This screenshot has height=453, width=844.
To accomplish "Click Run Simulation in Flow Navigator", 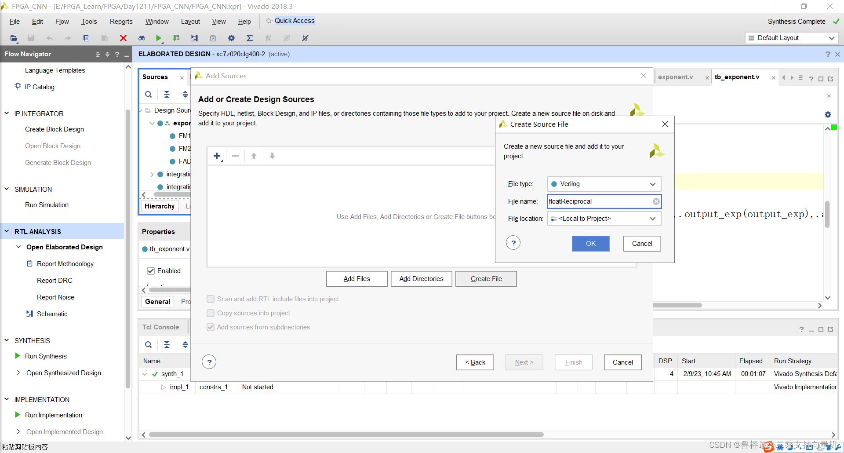I will point(47,205).
